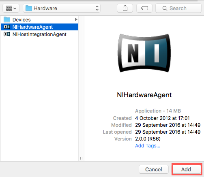The image size is (204, 177).
Task: Click the NI icon beside NIHardwareAgent
Action: 7,27
